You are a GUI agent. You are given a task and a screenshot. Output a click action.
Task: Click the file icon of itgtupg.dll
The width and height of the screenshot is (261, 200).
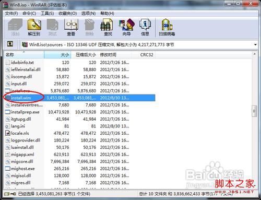click(8, 119)
